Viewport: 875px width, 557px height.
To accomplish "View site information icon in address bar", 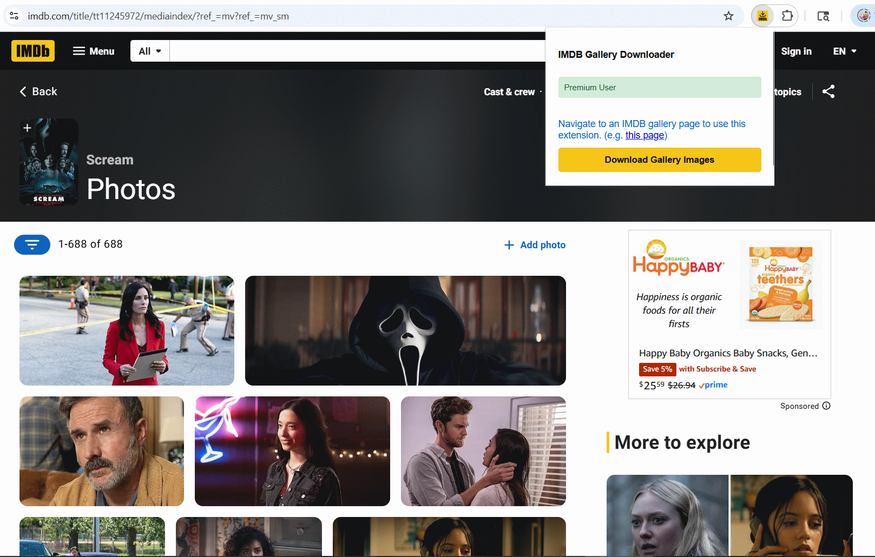I will point(15,16).
